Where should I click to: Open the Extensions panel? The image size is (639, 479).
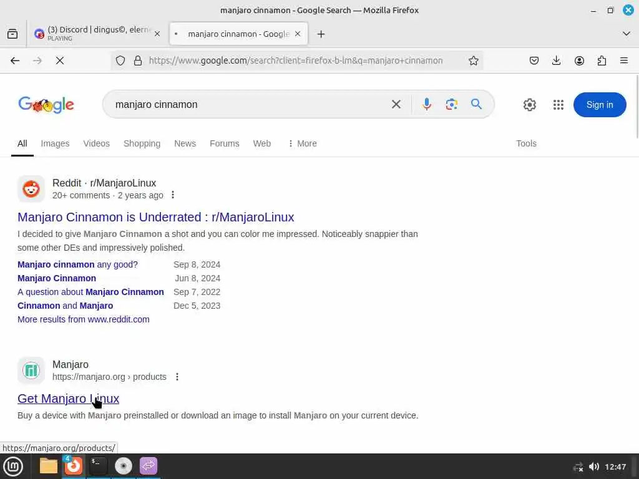602,60
